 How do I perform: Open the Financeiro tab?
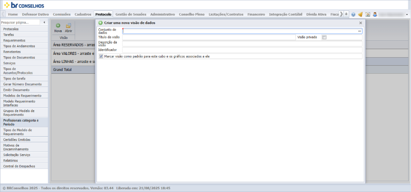(256, 14)
